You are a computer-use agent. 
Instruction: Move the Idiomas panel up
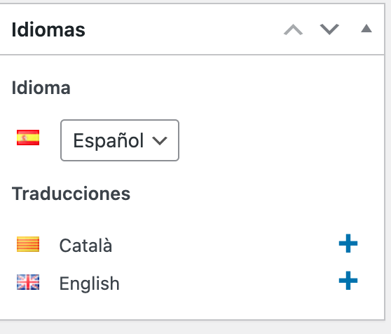pyautogui.click(x=293, y=29)
